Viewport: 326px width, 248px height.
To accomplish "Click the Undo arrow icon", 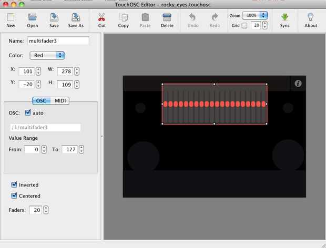I will click(x=193, y=17).
